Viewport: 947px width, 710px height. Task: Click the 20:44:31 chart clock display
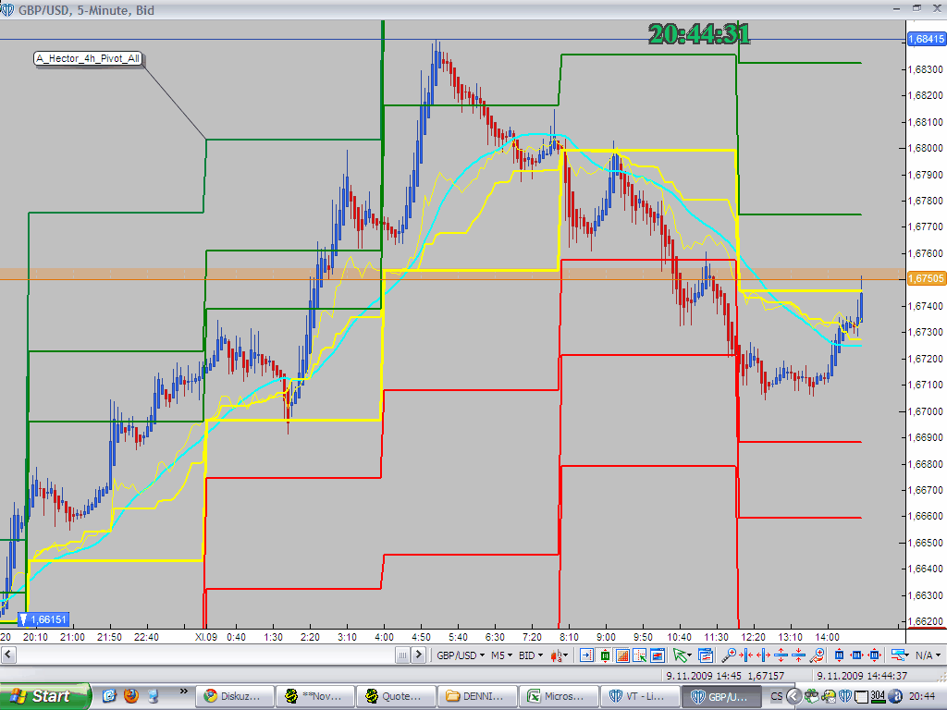699,34
